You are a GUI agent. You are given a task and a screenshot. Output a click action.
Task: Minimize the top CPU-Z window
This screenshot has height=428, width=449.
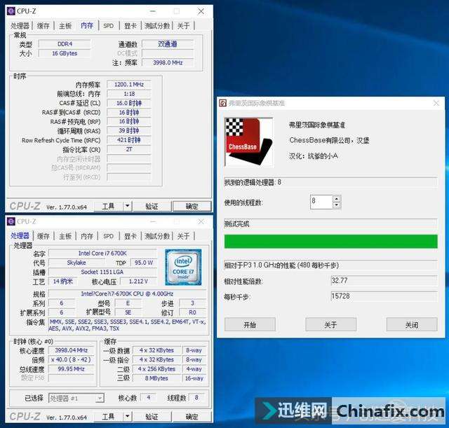153,11
